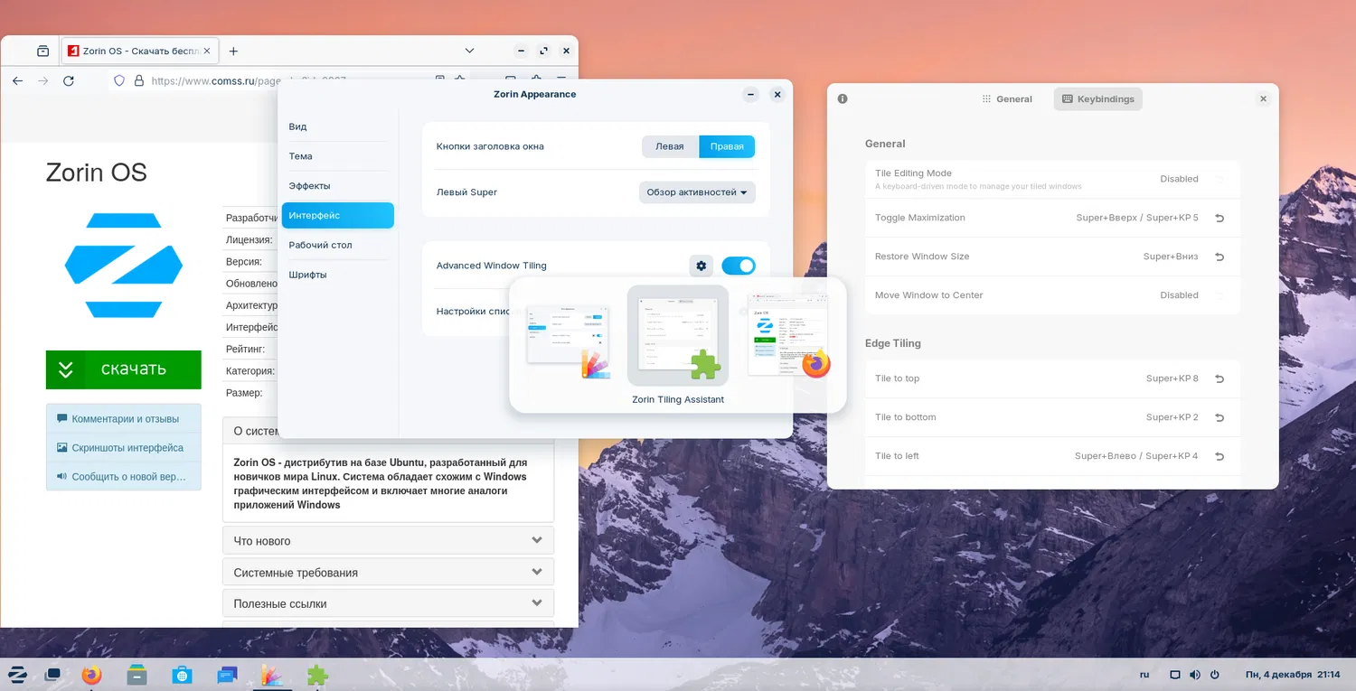Viewport: 1356px width, 691px height.
Task: Open the 'Комментарии и отзывы' link
Action: coord(123,419)
